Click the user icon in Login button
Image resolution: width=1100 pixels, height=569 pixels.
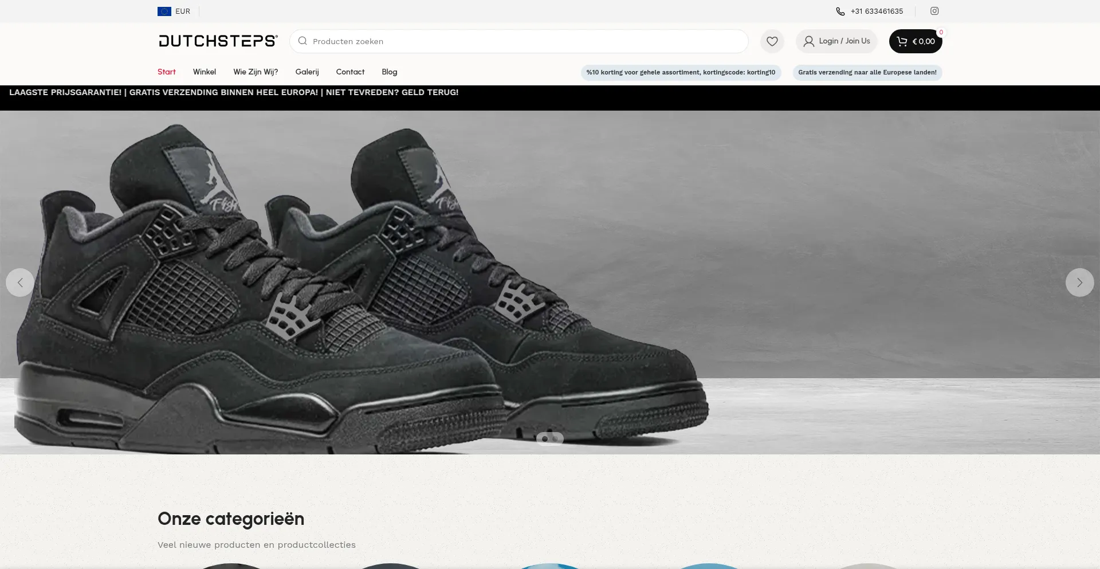point(808,41)
